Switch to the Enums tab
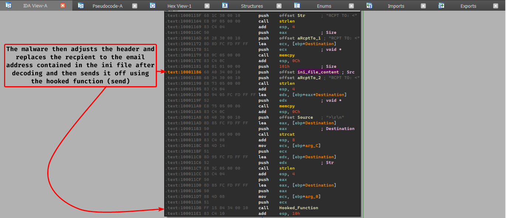Image resolution: width=506 pixels, height=218 pixels. 324,6
